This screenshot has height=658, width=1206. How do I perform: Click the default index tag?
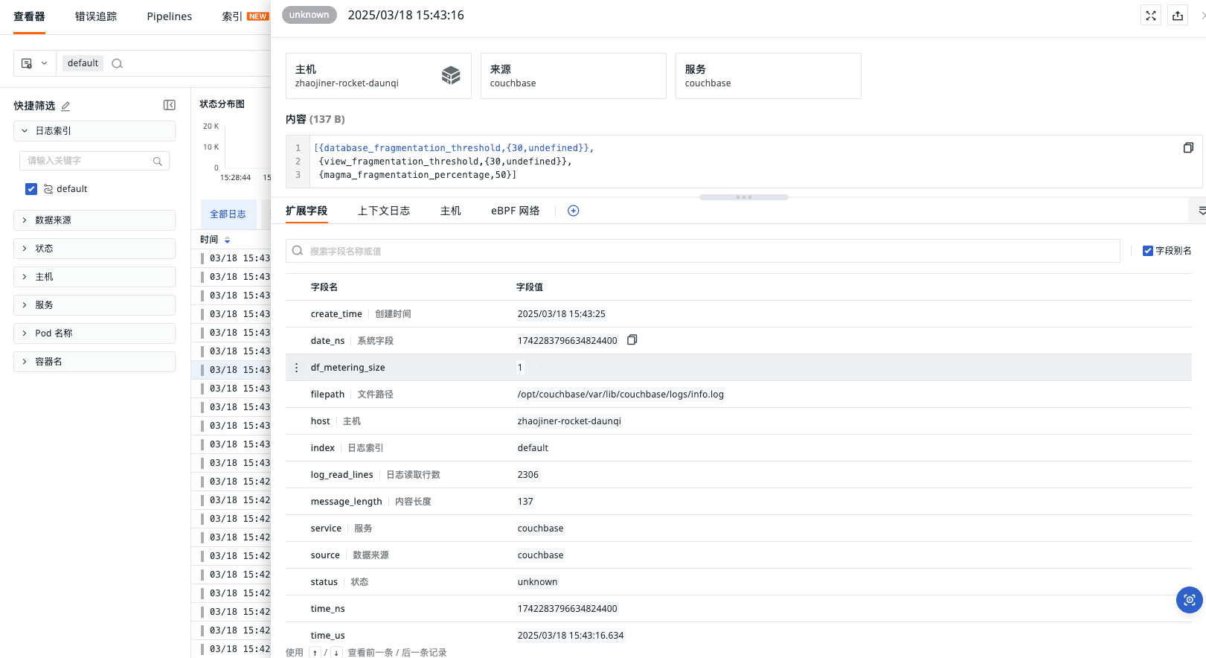tap(83, 63)
